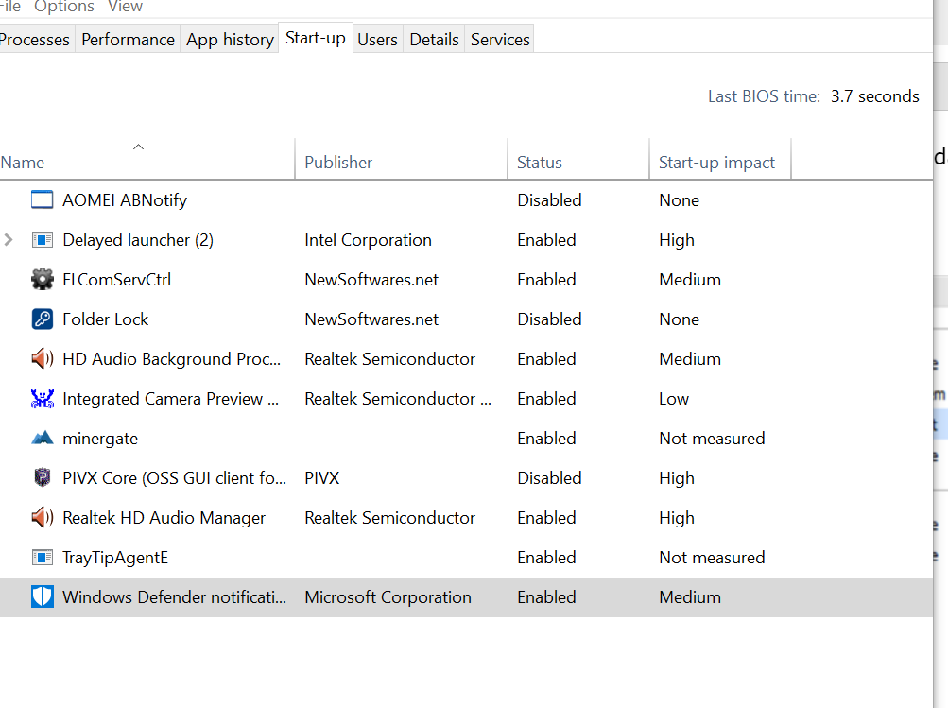Open the App history tab
This screenshot has width=948, height=708.
click(x=230, y=40)
